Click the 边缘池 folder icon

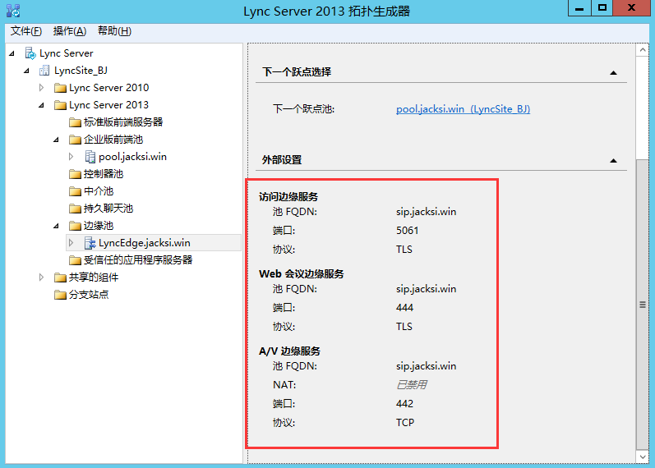[x=75, y=226]
